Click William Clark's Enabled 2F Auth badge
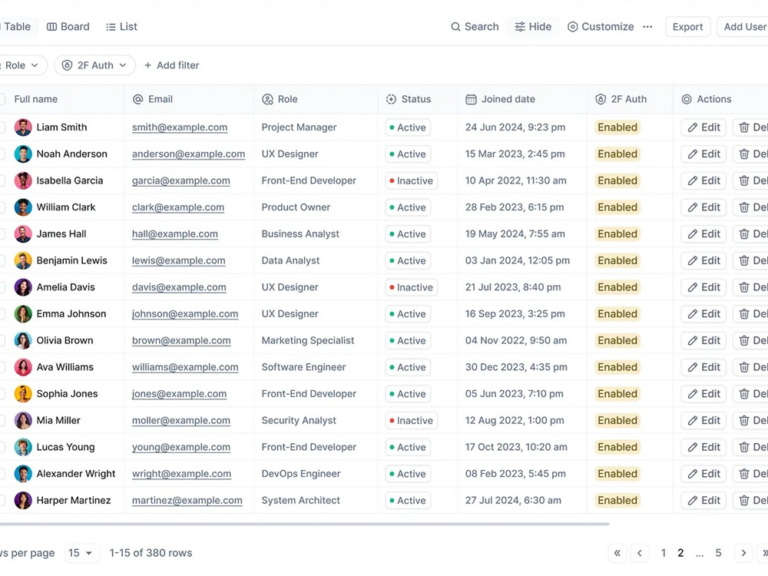This screenshot has width=768, height=576. coord(617,207)
